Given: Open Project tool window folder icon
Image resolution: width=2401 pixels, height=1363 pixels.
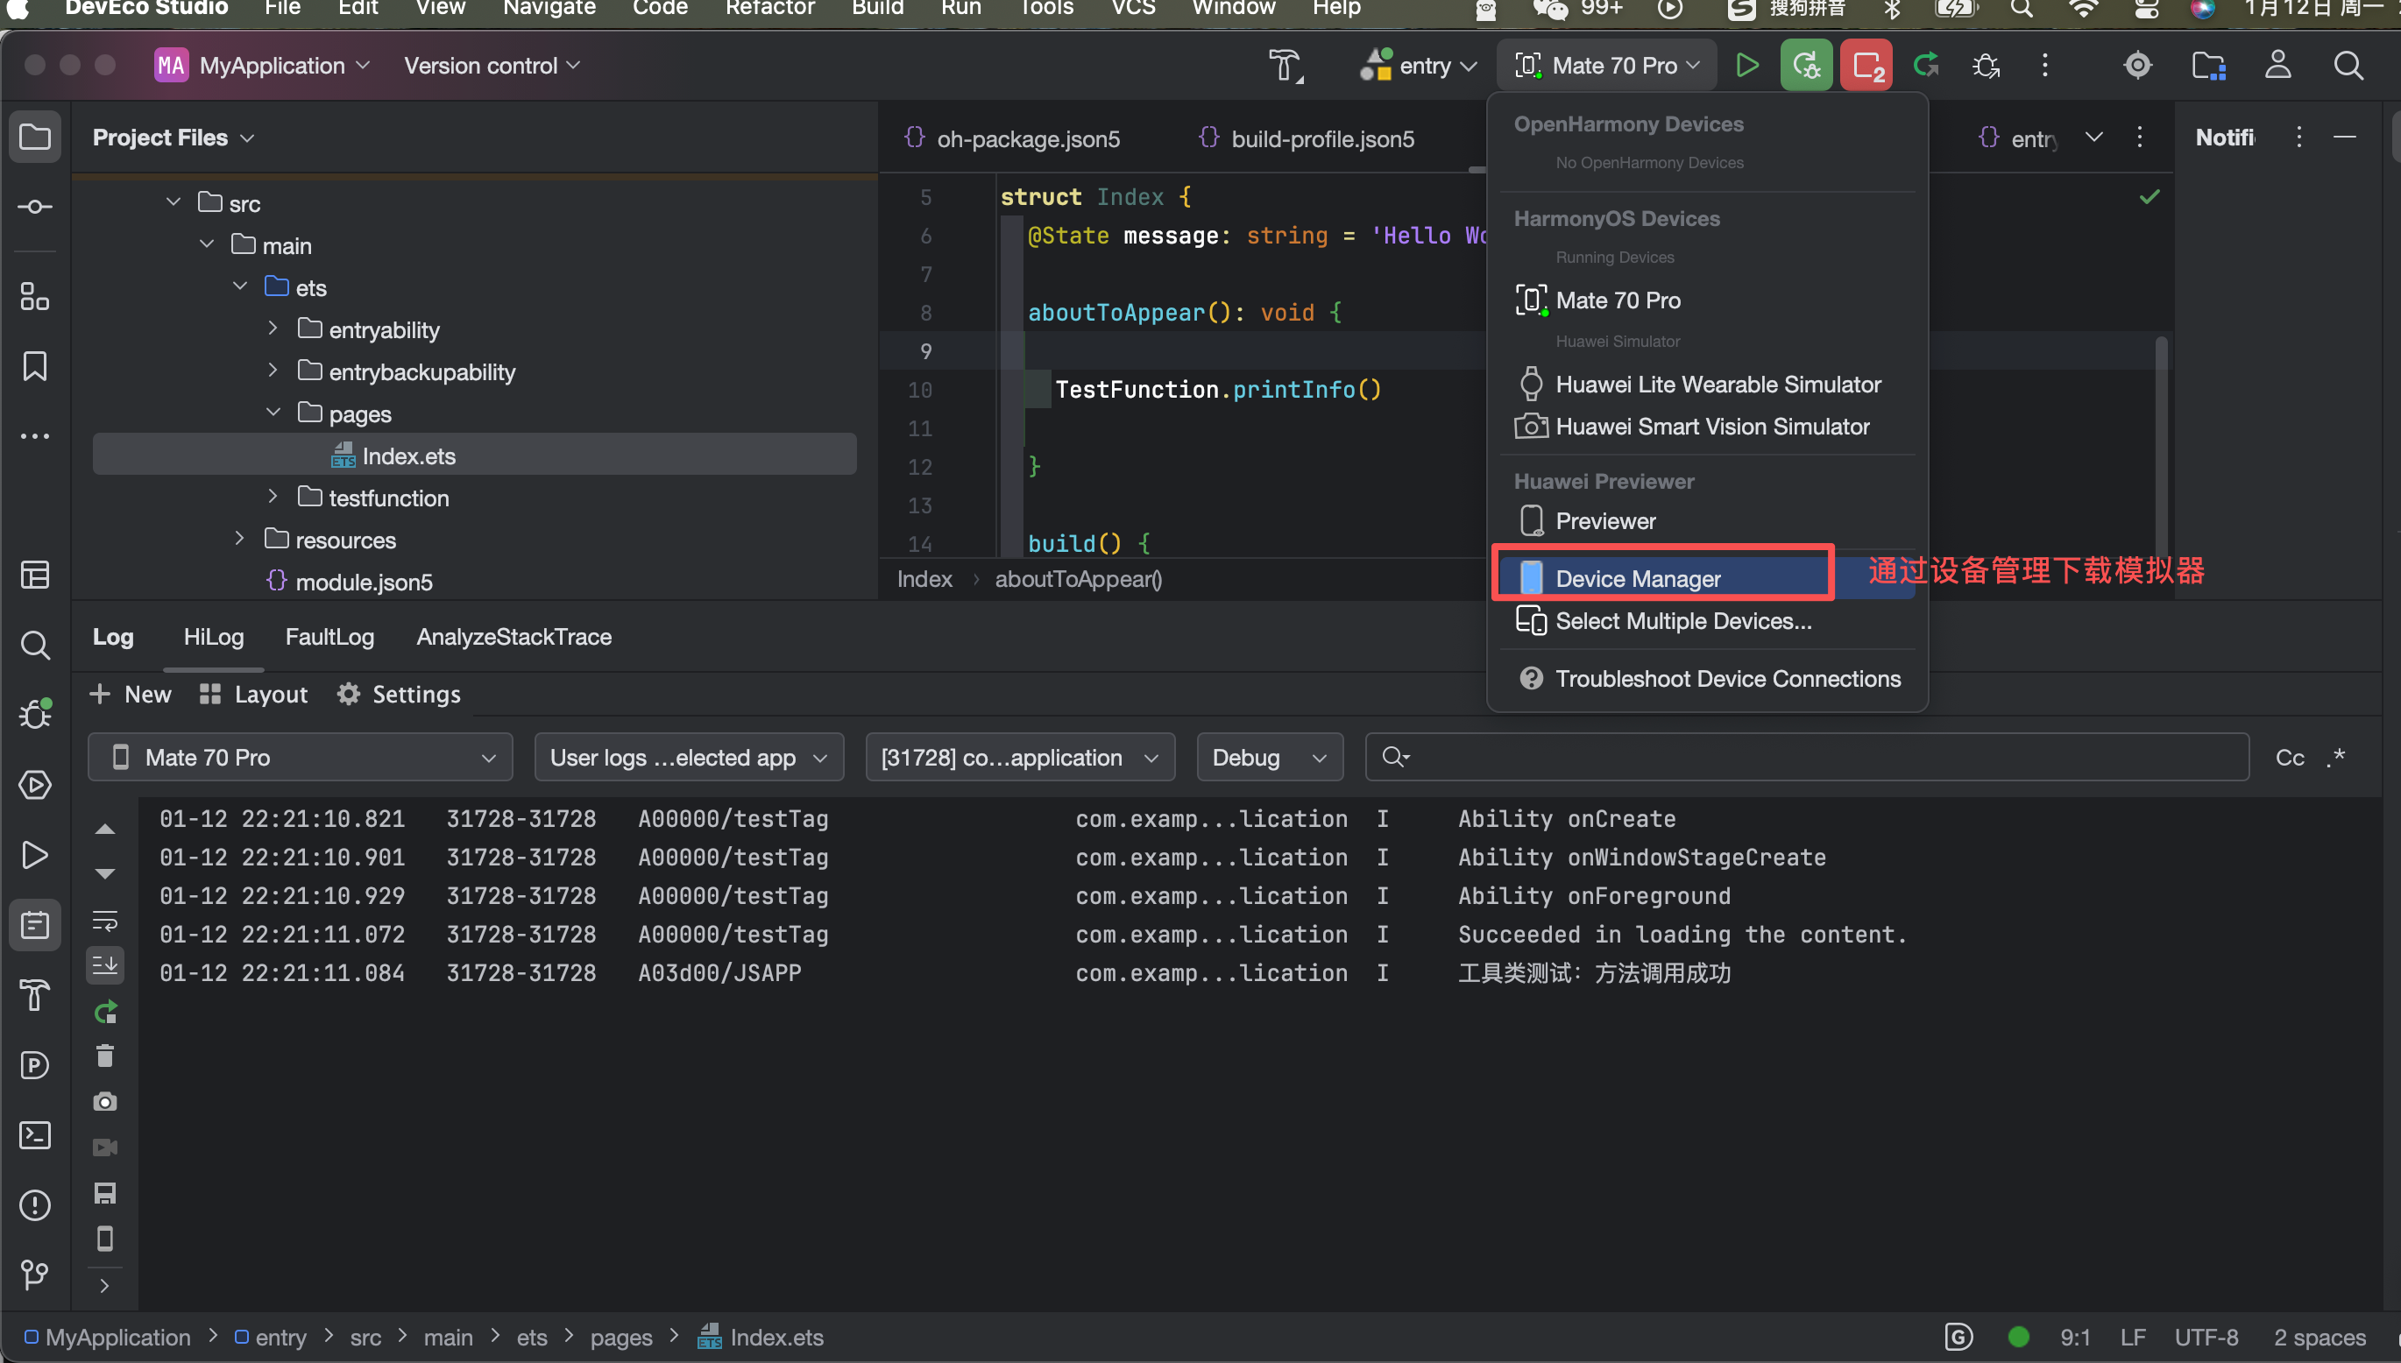Looking at the screenshot, I should tap(35, 137).
